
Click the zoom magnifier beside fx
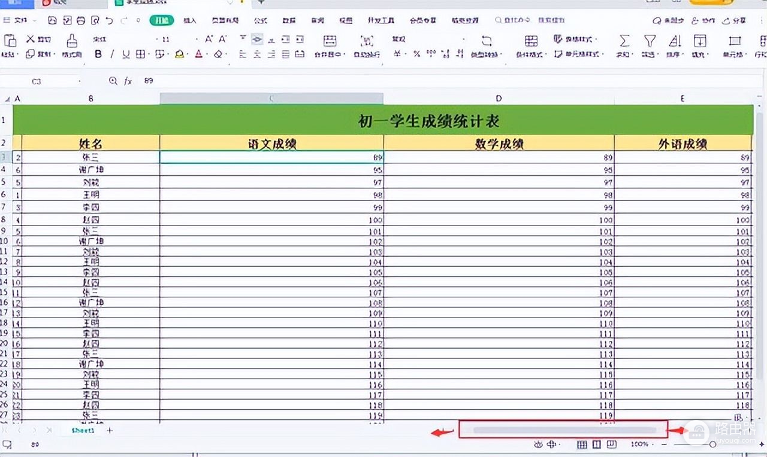113,81
